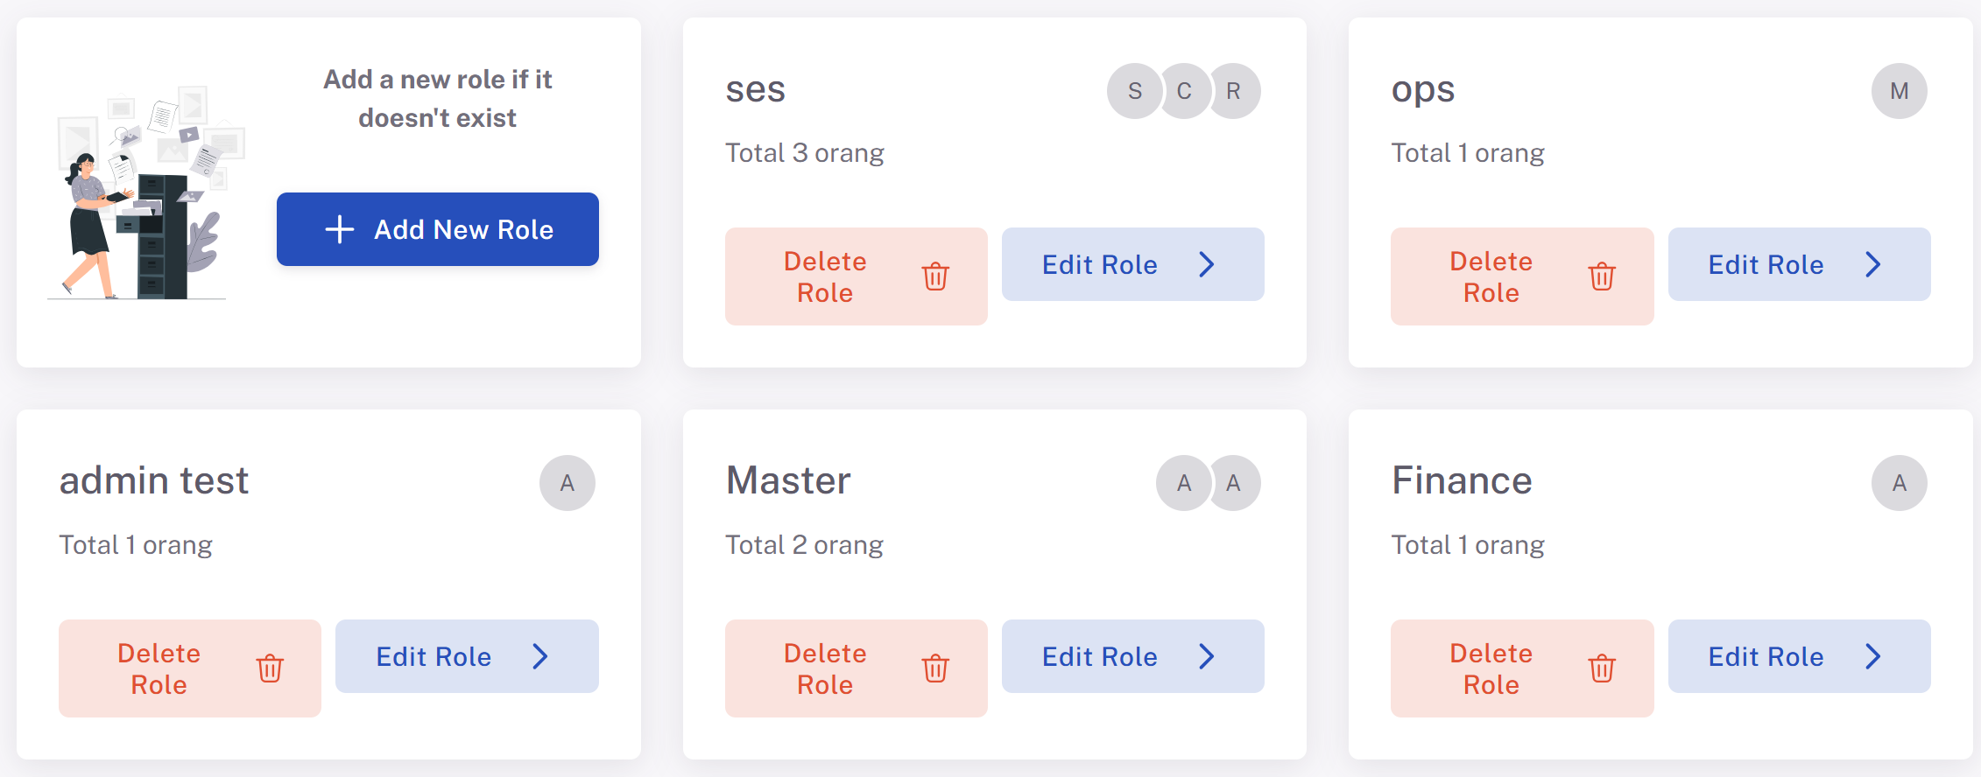Open chevron arrow on Master Edit Role
The image size is (1981, 777).
[1207, 656]
